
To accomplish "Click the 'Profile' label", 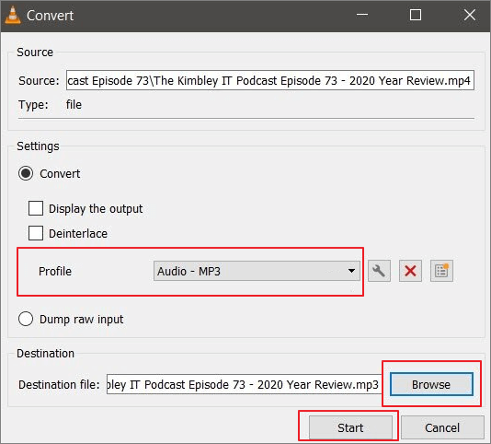I will [55, 272].
